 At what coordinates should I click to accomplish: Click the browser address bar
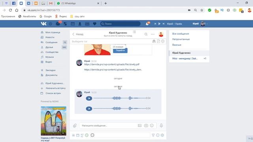(x=105, y=10)
